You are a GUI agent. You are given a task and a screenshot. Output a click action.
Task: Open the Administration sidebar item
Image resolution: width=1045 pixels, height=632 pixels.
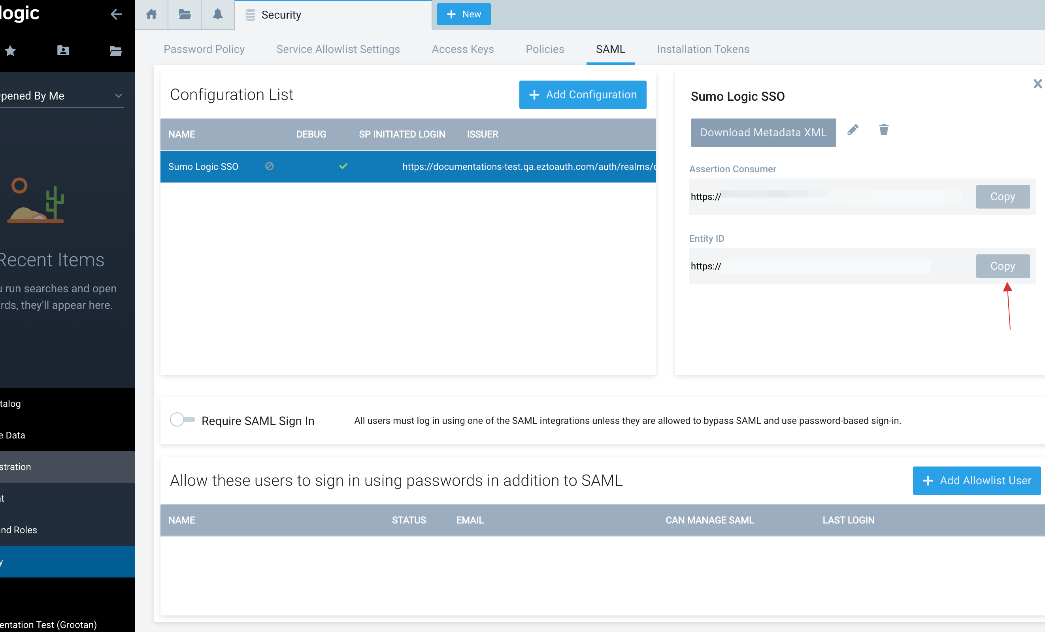click(68, 466)
